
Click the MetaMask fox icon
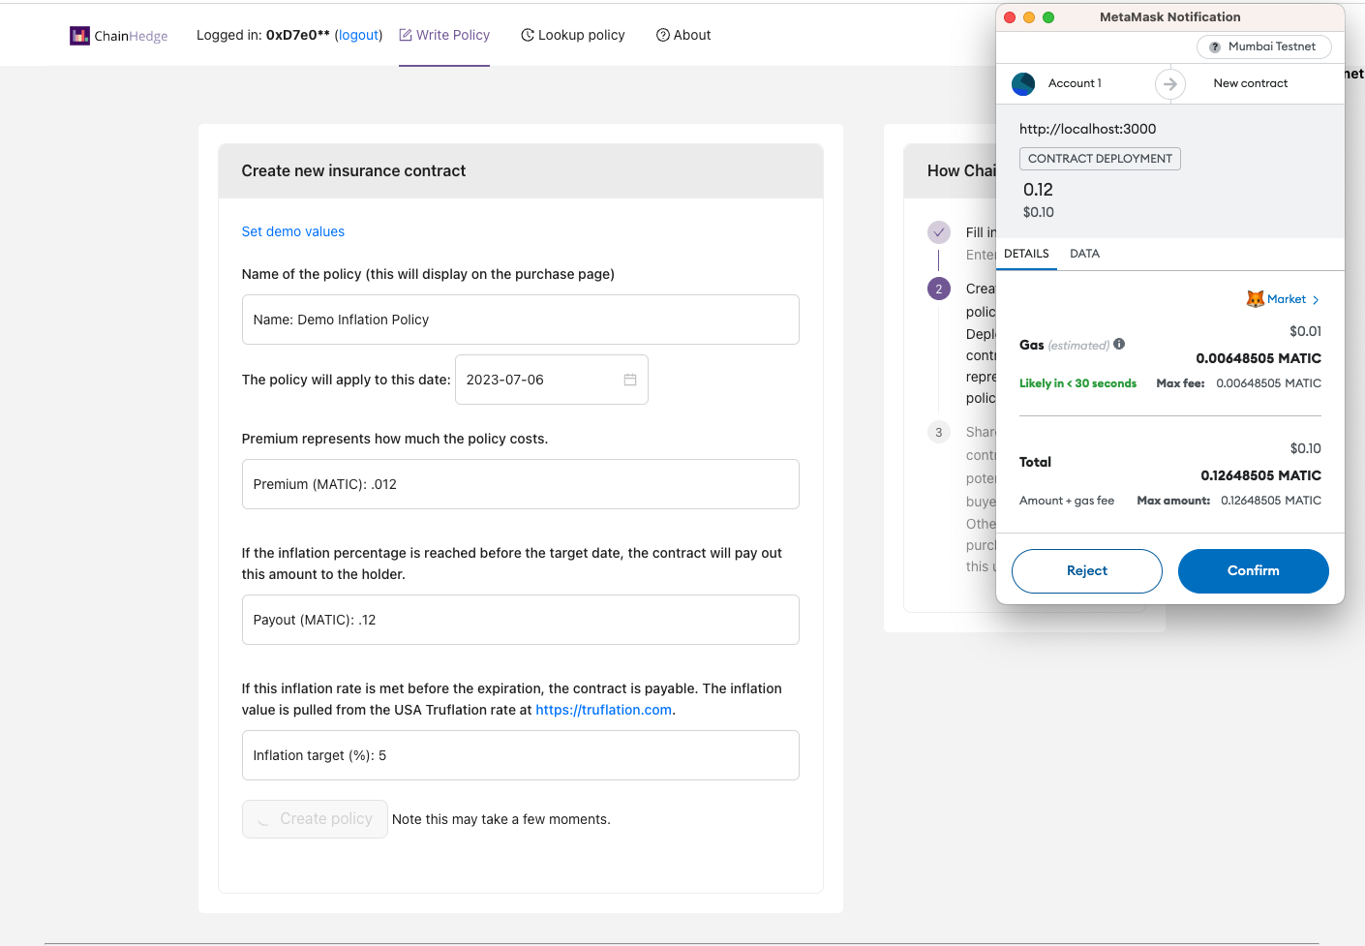[1255, 299]
